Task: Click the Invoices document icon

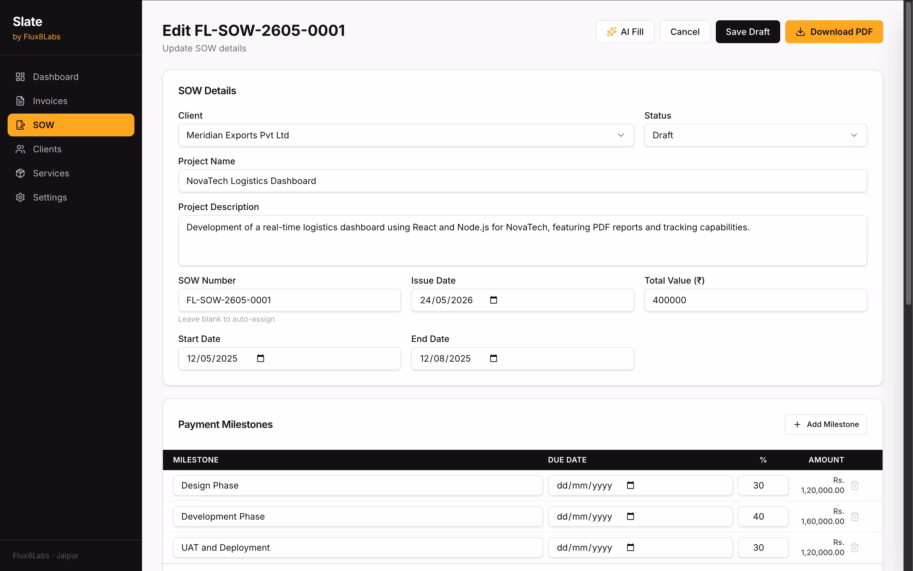Action: 20,101
